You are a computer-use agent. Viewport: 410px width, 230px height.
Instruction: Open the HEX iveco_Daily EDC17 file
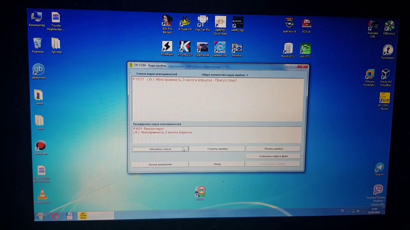42,174
